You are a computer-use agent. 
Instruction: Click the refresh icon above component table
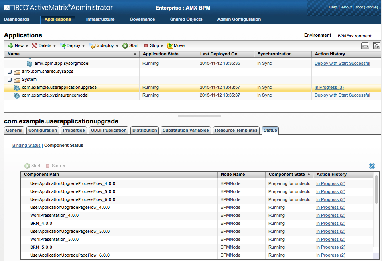point(372,166)
